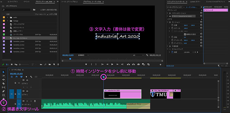Reset the Opacity effect

pyautogui.click(x=201, y=46)
